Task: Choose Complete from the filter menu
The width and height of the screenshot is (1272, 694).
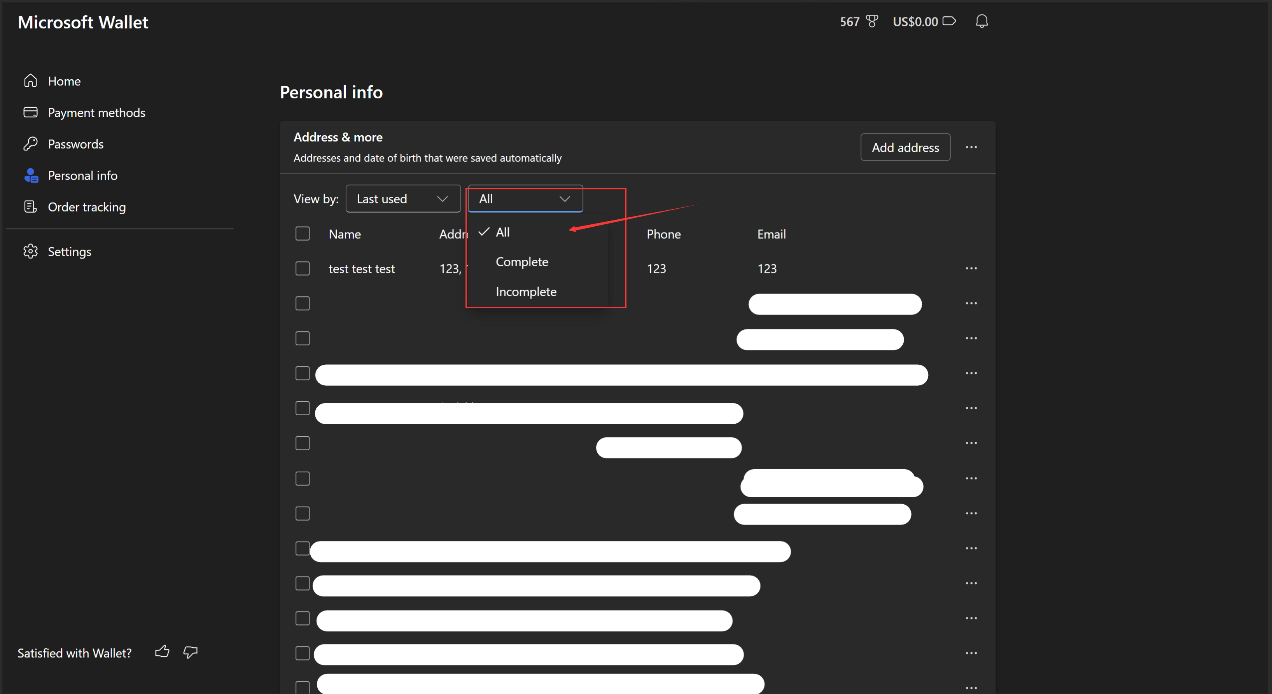Action: (x=521, y=262)
